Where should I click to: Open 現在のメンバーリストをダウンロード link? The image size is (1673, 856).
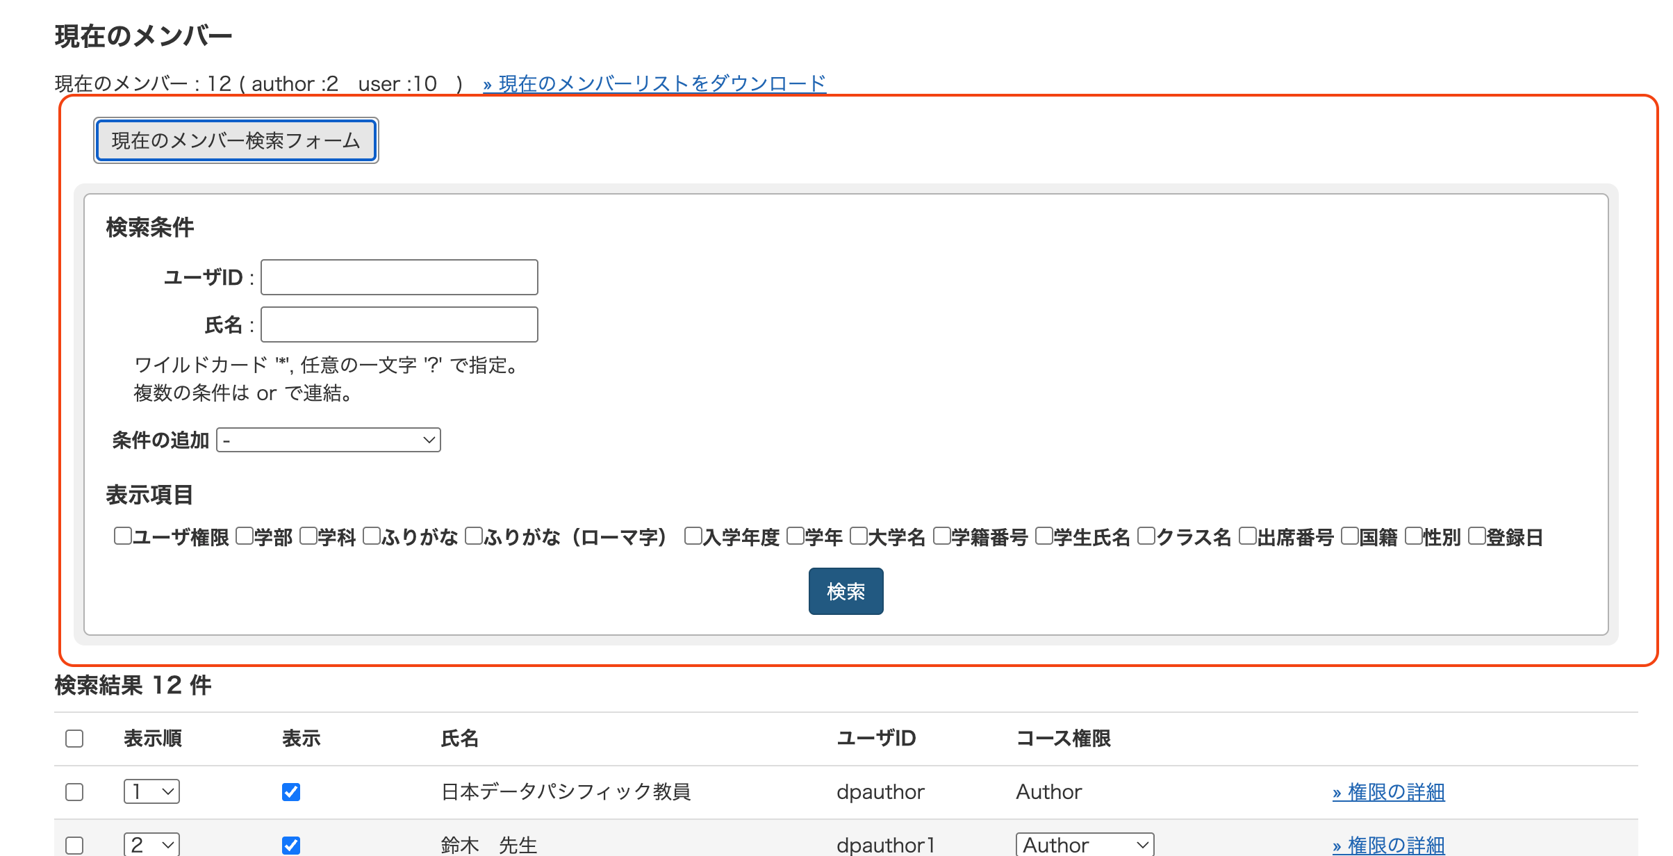click(654, 84)
